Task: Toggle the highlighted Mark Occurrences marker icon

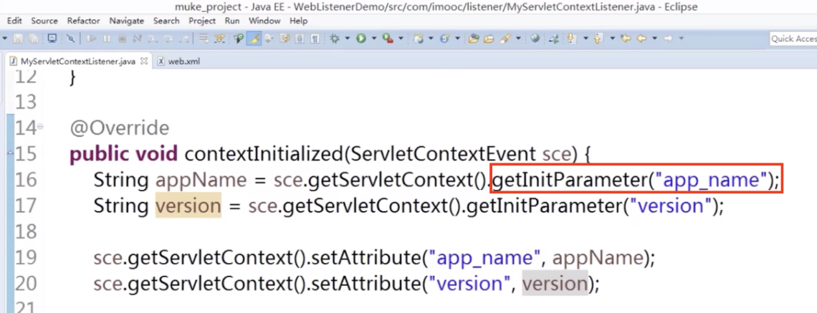Action: tap(254, 39)
